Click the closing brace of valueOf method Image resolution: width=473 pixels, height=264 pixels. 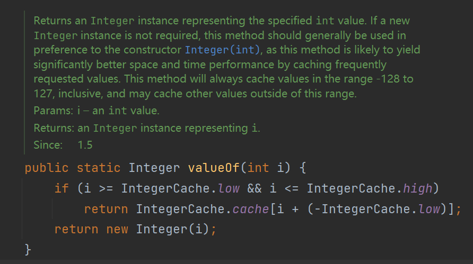(x=28, y=249)
